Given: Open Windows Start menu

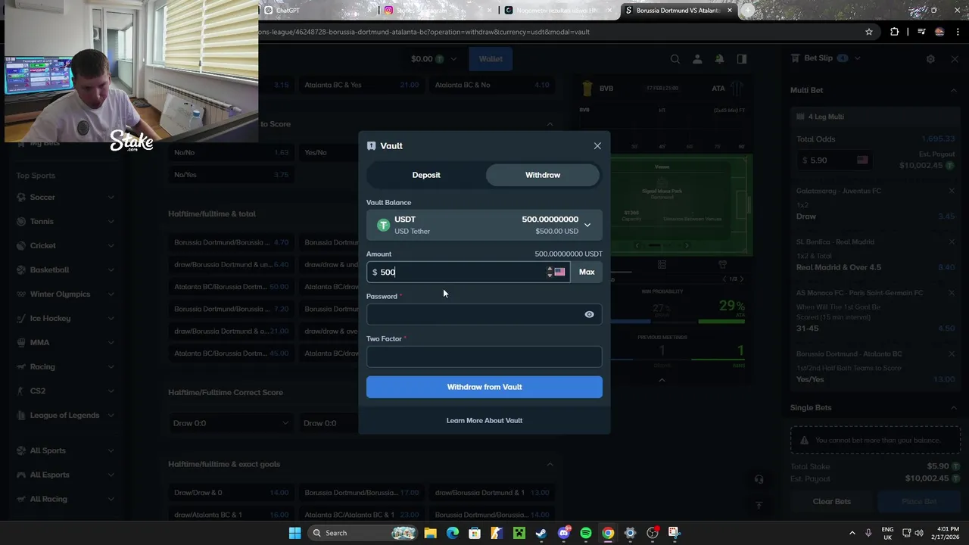Looking at the screenshot, I should [x=294, y=533].
